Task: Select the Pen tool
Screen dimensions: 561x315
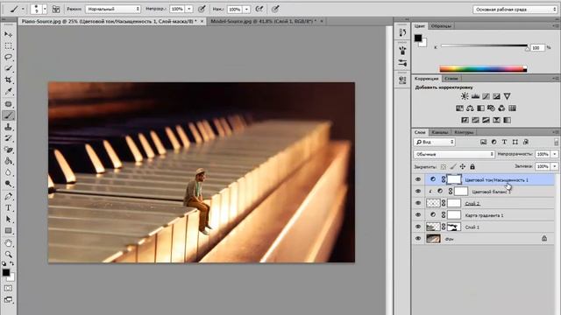Action: tap(8, 196)
